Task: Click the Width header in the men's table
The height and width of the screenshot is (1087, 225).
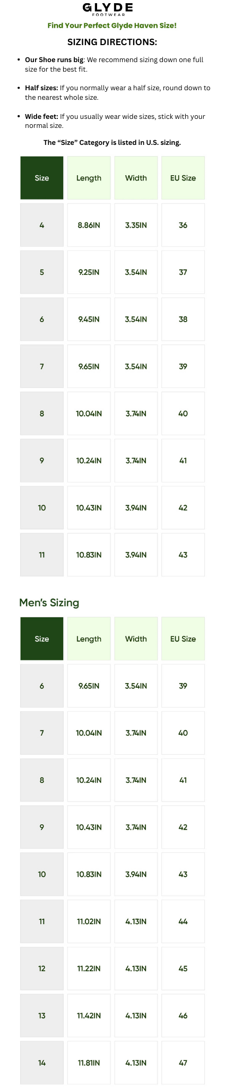Action: click(x=136, y=639)
